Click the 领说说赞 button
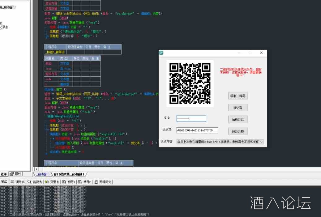This screenshot has height=217, width=321. (238, 131)
